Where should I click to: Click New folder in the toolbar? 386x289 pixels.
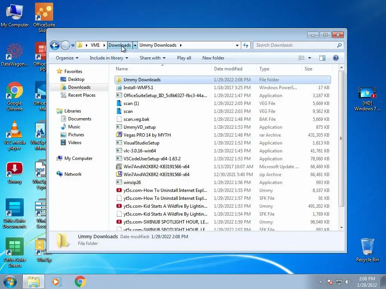pyautogui.click(x=213, y=58)
